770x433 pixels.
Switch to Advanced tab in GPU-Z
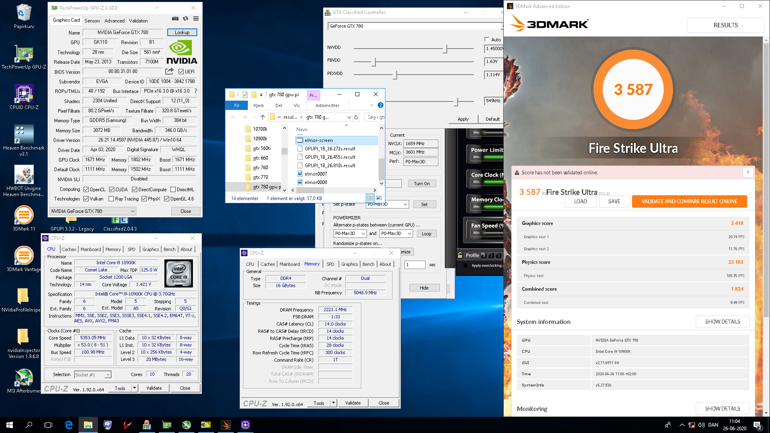point(114,20)
